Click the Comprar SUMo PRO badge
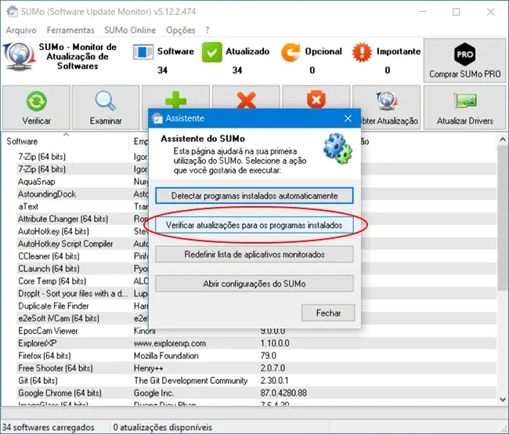This screenshot has width=509, height=434. point(465,54)
